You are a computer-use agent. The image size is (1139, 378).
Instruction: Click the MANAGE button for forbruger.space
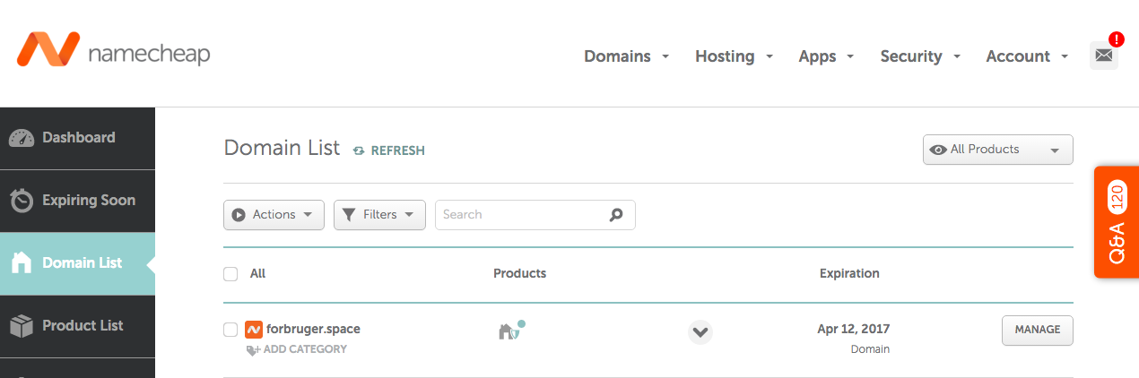[x=1038, y=330]
